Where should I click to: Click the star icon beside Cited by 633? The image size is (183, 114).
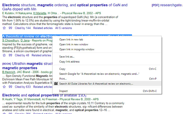coord(4,87)
